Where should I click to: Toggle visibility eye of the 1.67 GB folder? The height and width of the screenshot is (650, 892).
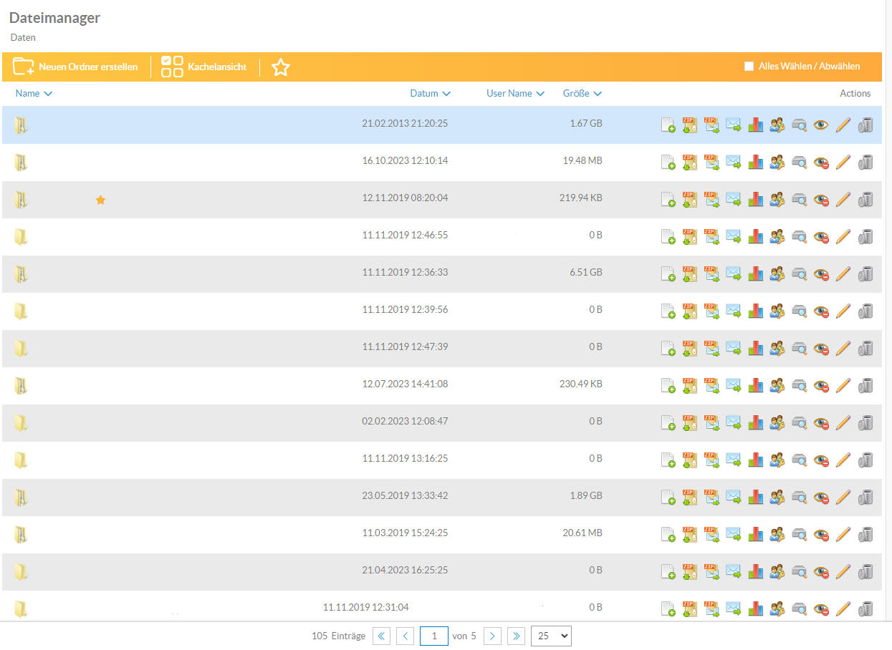pos(821,125)
